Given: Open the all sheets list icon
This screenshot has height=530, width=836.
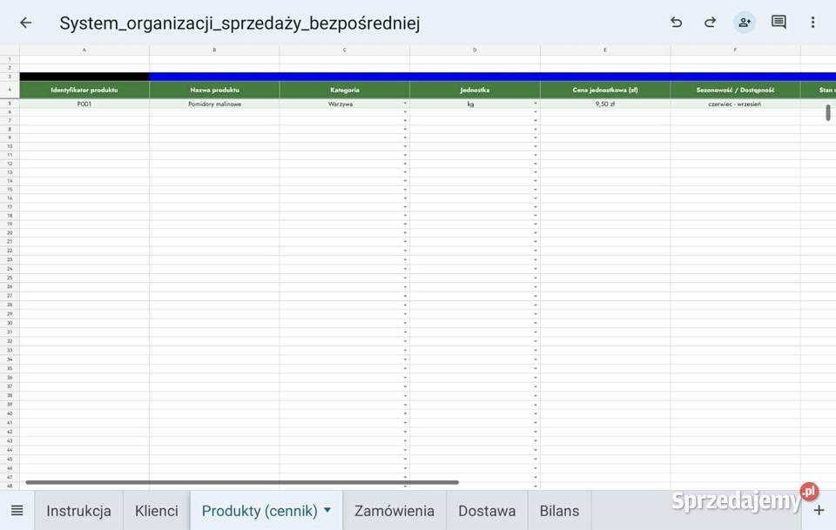Looking at the screenshot, I should [17, 510].
